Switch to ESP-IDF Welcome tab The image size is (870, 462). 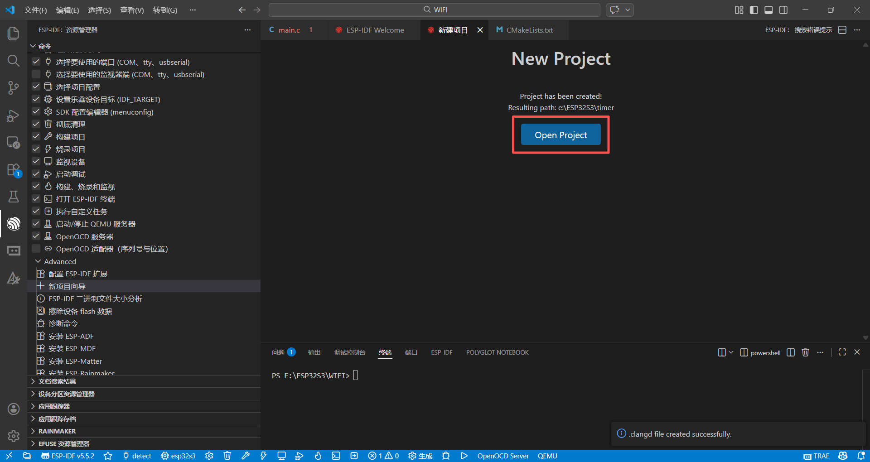click(375, 30)
